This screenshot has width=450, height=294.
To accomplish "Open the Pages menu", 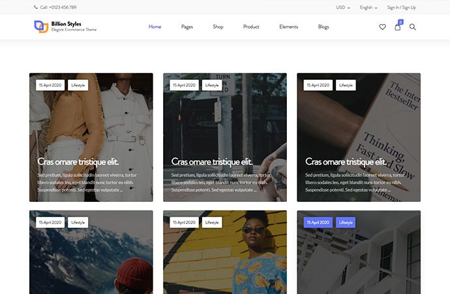I will 187,27.
